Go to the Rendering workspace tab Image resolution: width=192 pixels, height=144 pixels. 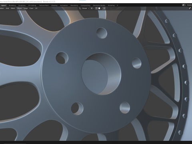pyautogui.click(x=74, y=5)
